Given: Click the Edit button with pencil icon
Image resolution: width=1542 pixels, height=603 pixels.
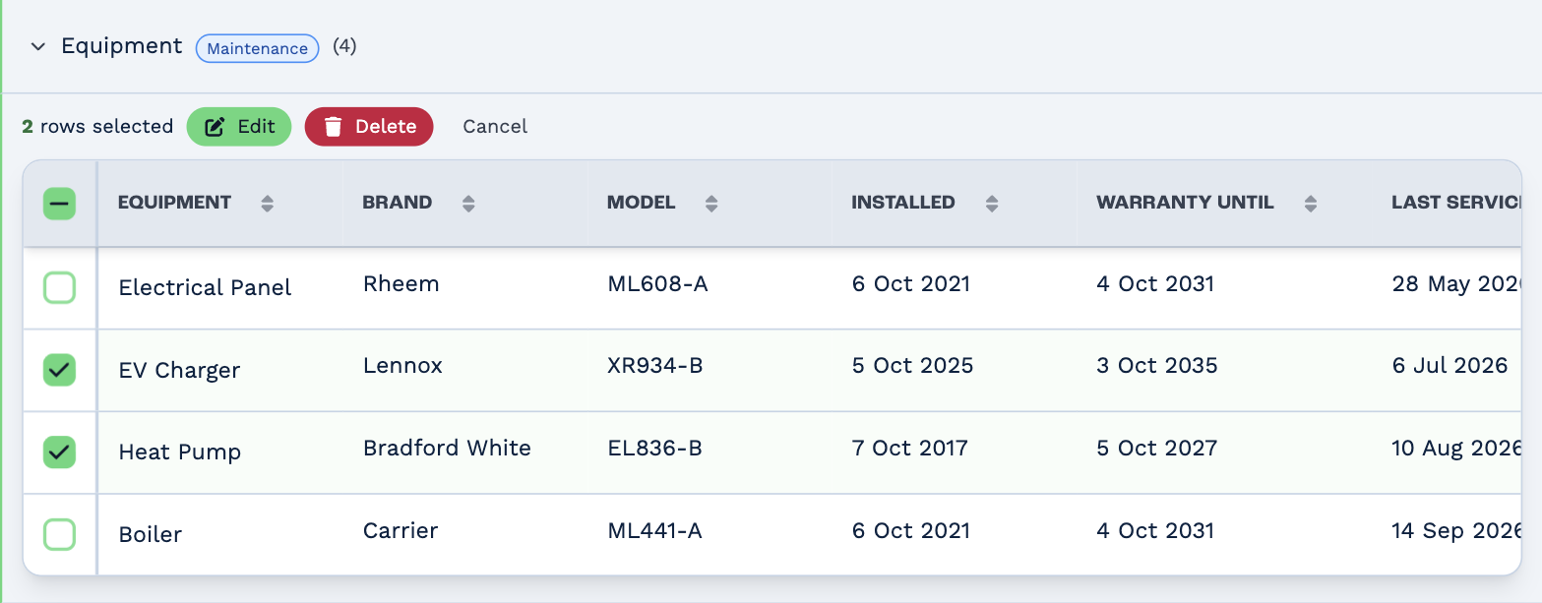Looking at the screenshot, I should 239,127.
